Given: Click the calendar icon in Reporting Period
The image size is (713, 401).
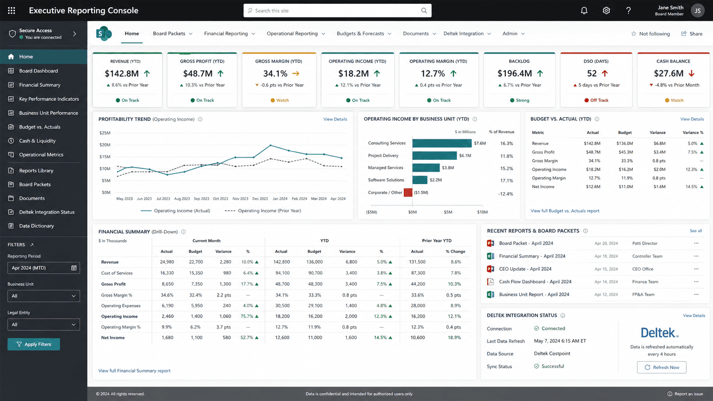Looking at the screenshot, I should [74, 268].
